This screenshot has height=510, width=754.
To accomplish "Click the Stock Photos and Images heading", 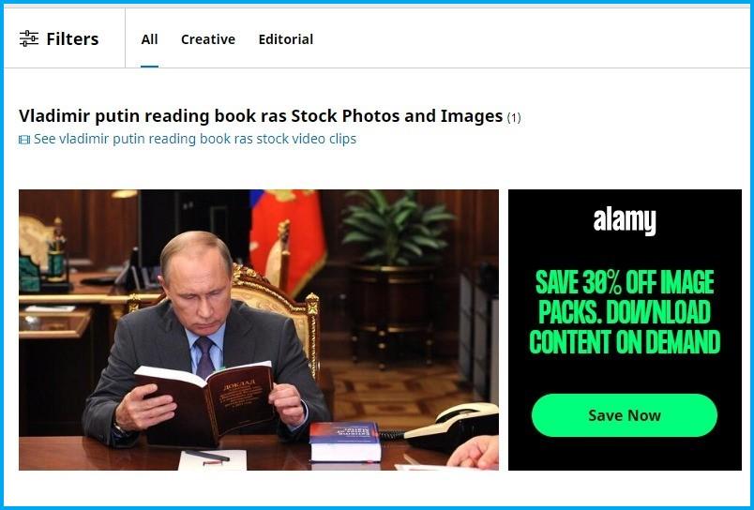I will point(261,116).
